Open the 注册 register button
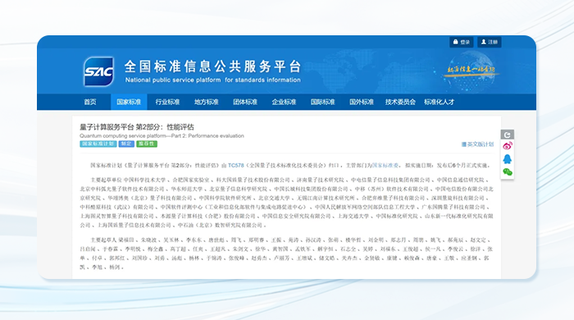This screenshot has width=574, height=320. (x=490, y=42)
